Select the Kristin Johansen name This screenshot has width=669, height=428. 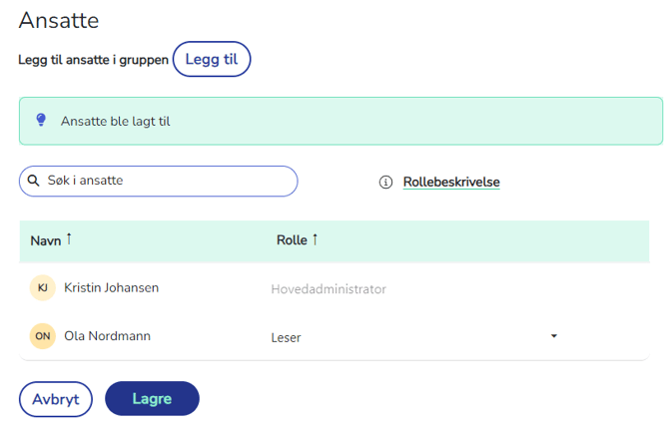point(112,287)
